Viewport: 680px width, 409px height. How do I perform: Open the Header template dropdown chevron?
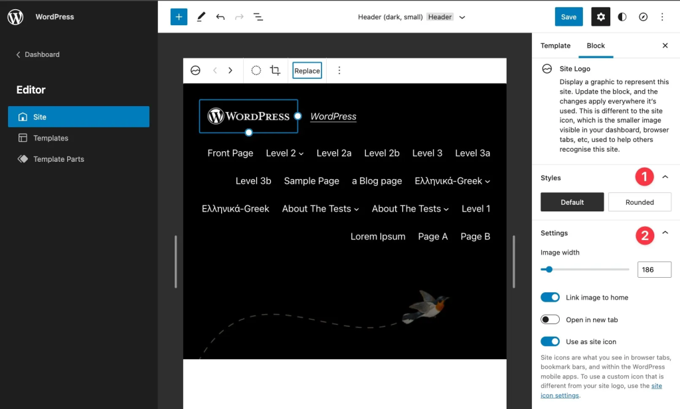[x=462, y=17]
